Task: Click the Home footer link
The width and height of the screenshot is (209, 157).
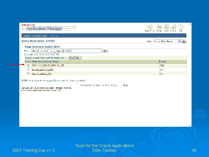Action: tap(107, 85)
